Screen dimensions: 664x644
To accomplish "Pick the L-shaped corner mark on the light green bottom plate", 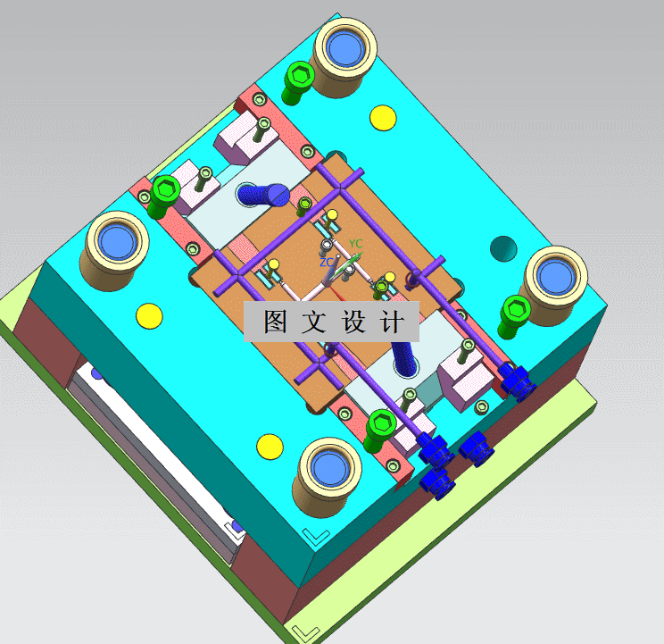I will pyautogui.click(x=306, y=633).
